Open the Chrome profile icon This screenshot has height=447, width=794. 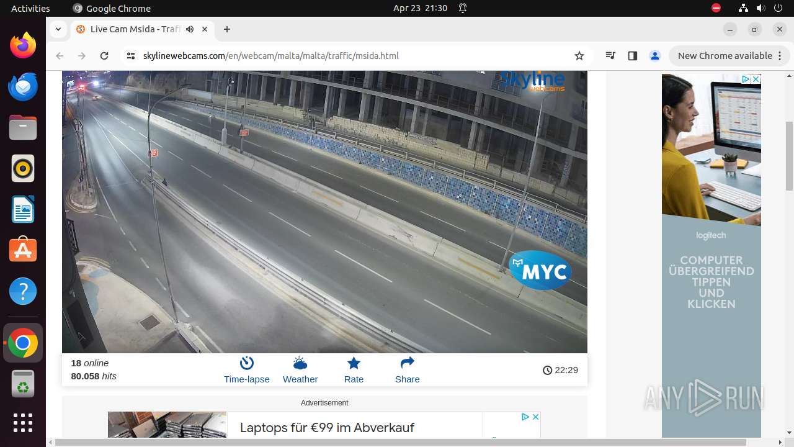pos(654,56)
